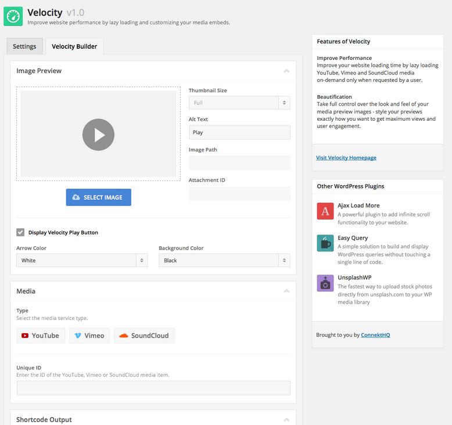
Task: Open the UnsplashWP plugin title
Action: [354, 278]
